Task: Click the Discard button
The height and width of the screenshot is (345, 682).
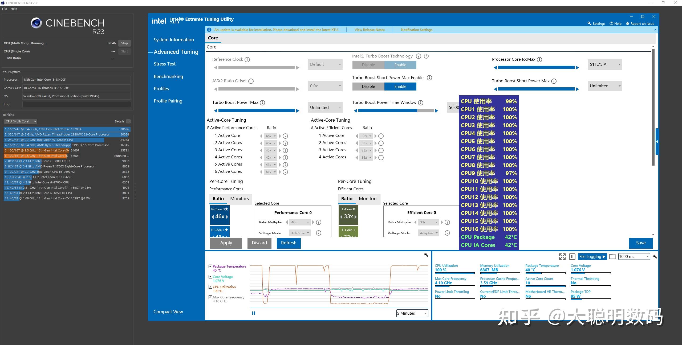Action: pyautogui.click(x=259, y=243)
